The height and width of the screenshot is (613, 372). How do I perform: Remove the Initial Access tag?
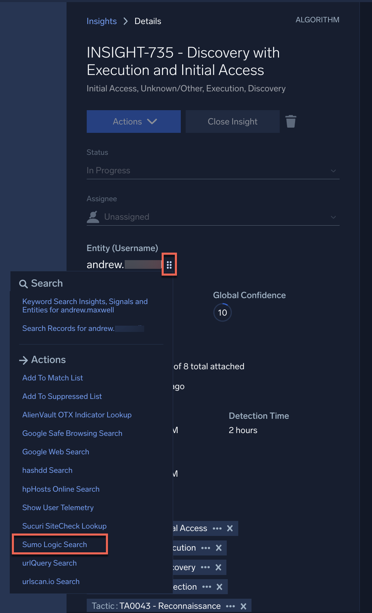(x=230, y=528)
